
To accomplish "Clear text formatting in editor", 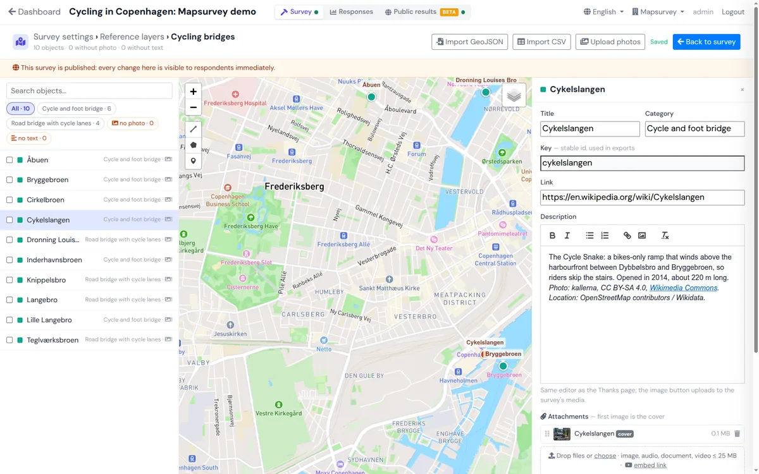I will (665, 236).
